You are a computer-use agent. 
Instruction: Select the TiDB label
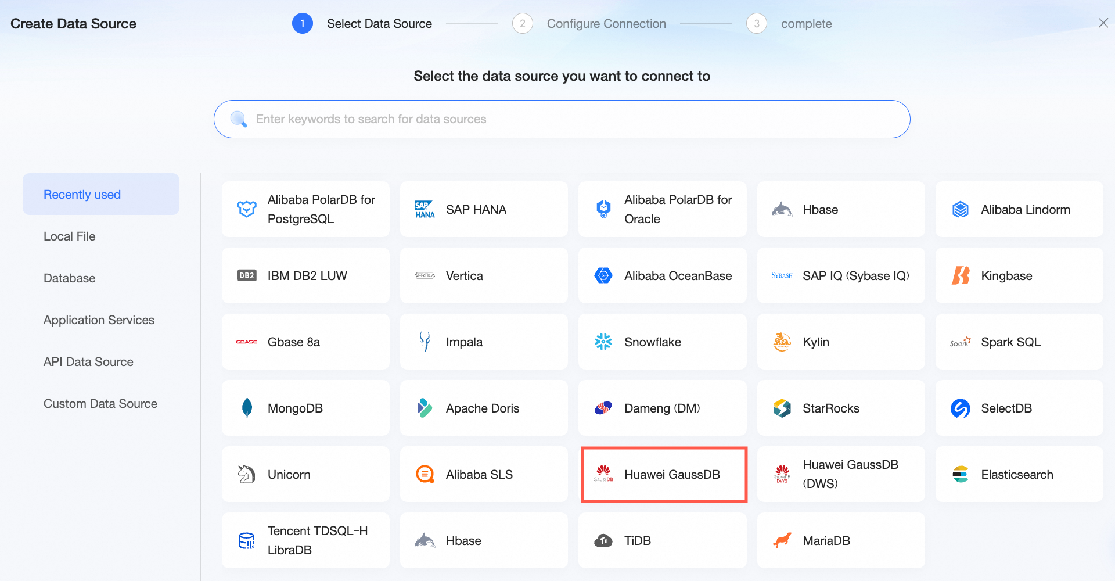click(x=638, y=540)
